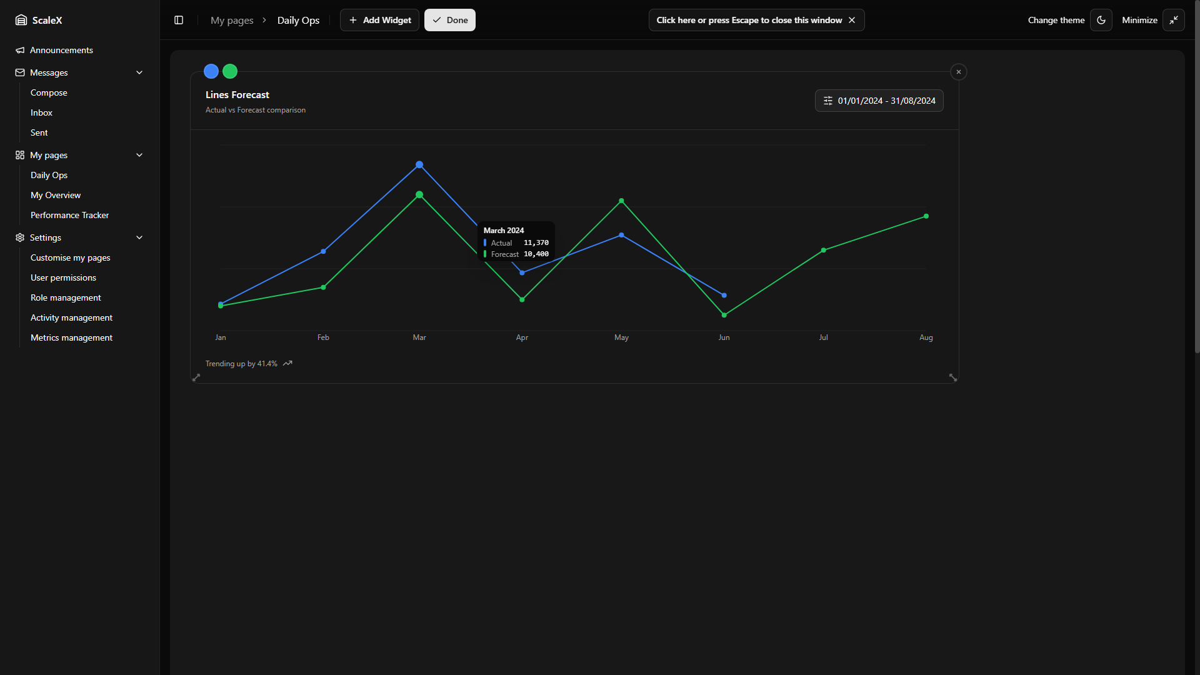
Task: Click the bottom-right widget resize handle
Action: click(952, 377)
